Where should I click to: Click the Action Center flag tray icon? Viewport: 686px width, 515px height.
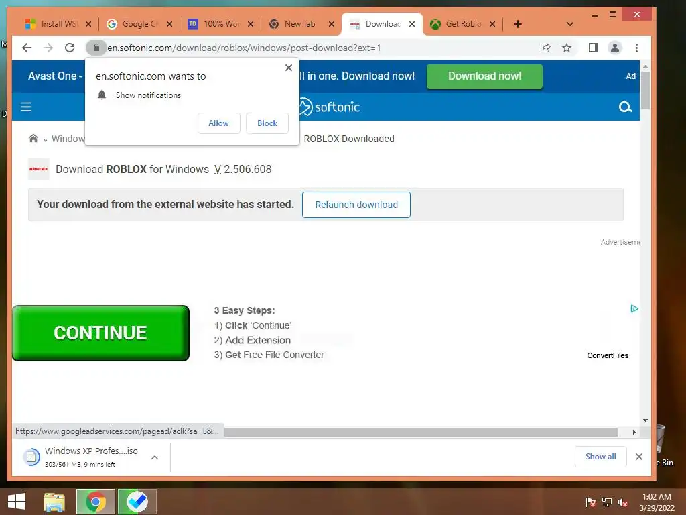(590, 502)
